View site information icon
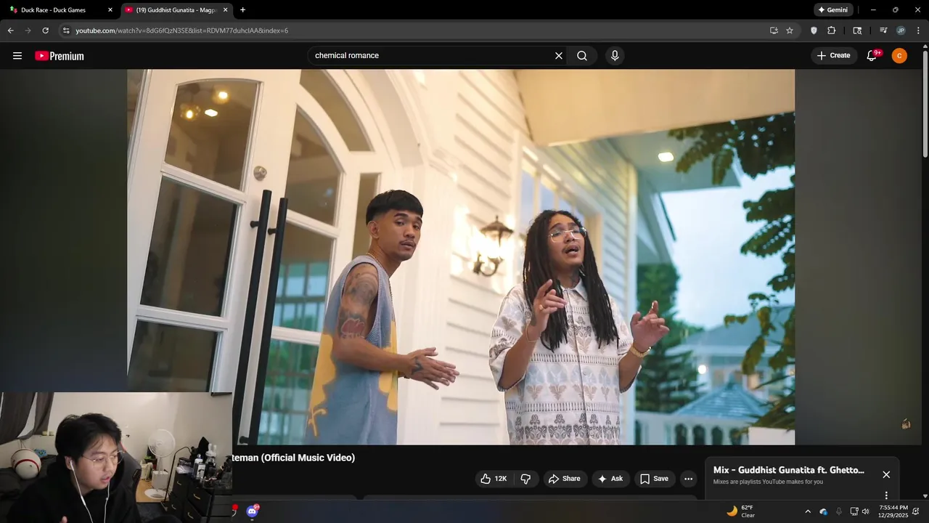929x523 pixels. 65,31
